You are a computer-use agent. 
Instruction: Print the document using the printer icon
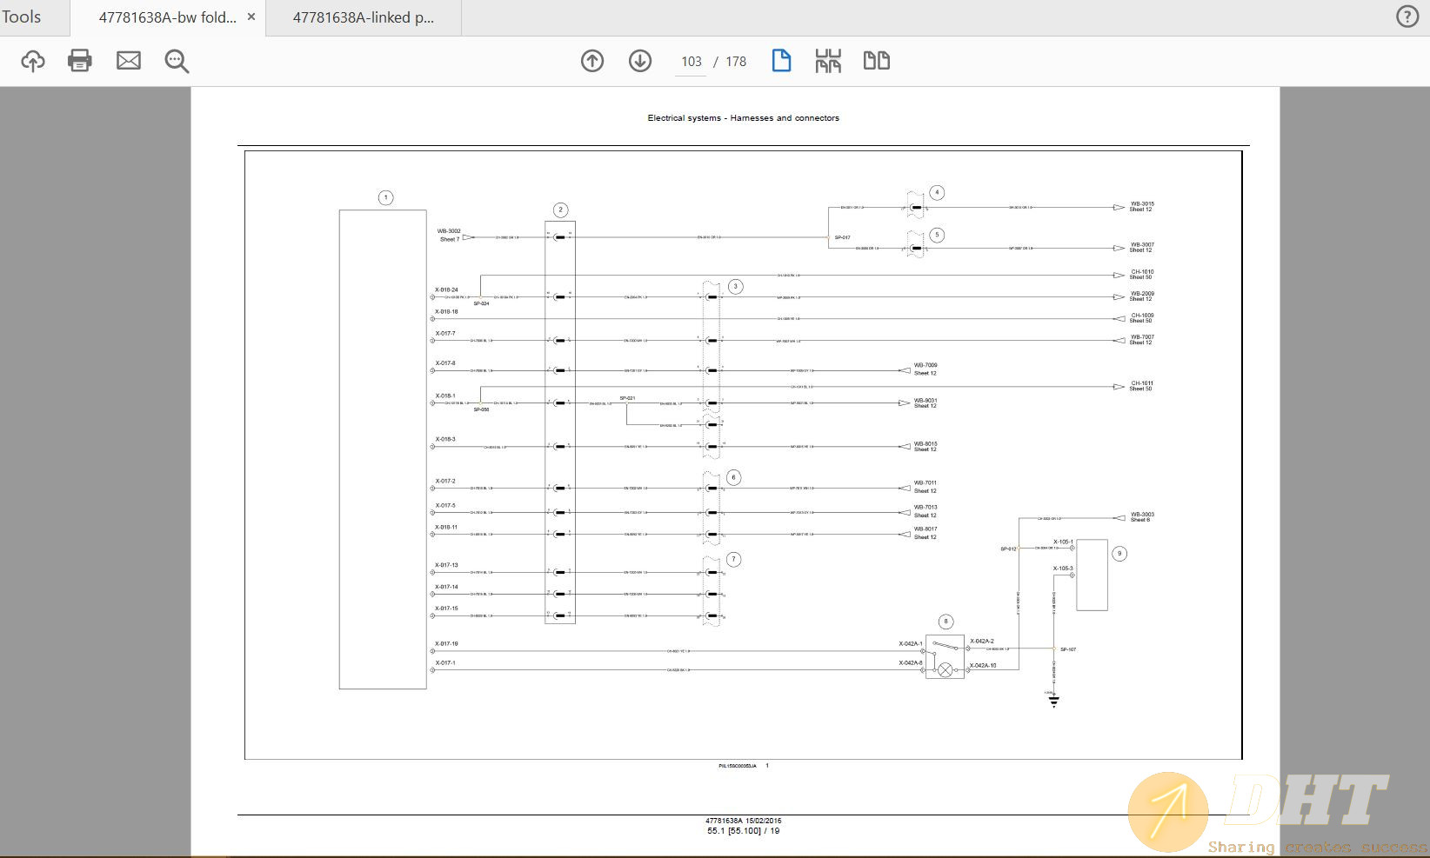pyautogui.click(x=80, y=61)
